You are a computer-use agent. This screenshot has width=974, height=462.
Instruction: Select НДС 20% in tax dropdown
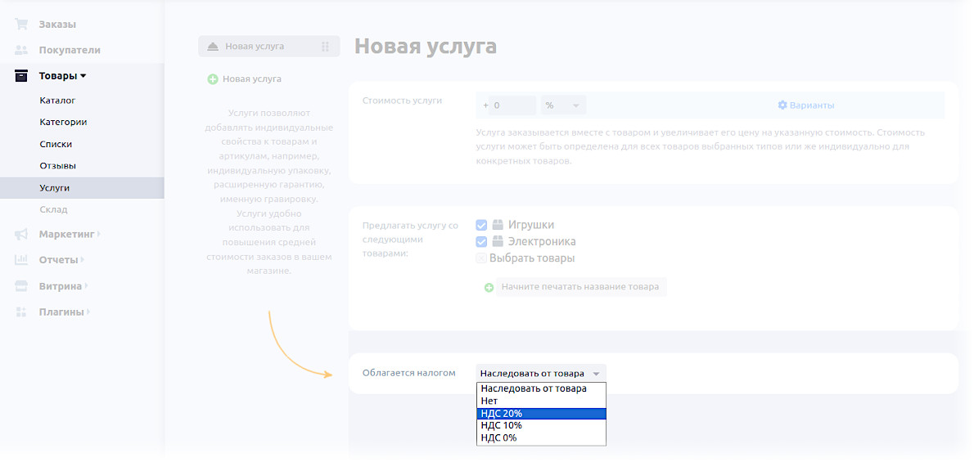pos(540,414)
